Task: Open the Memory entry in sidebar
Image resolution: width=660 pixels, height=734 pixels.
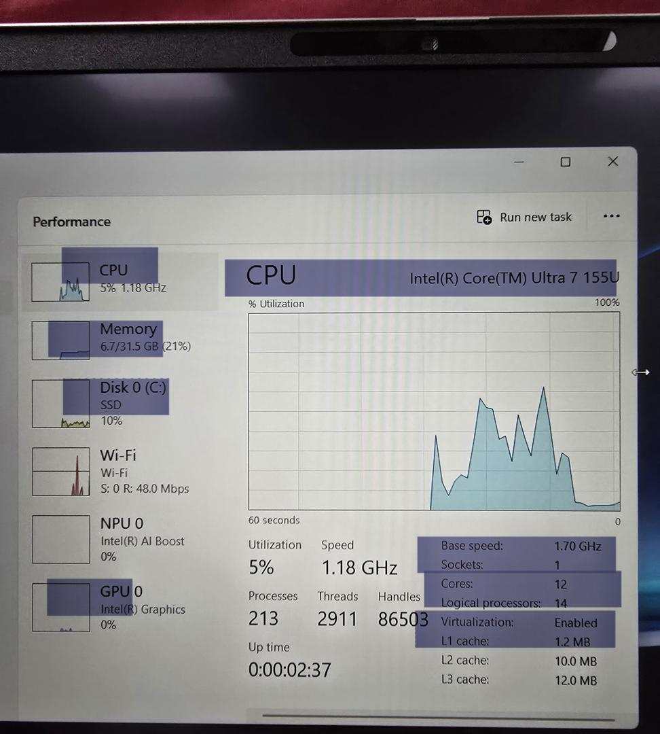Action: pos(120,340)
